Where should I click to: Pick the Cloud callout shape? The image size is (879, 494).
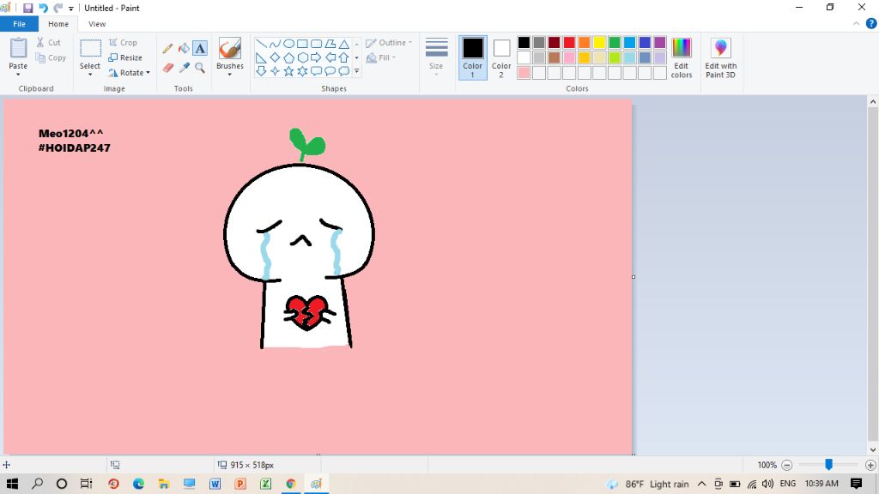pyautogui.click(x=343, y=71)
